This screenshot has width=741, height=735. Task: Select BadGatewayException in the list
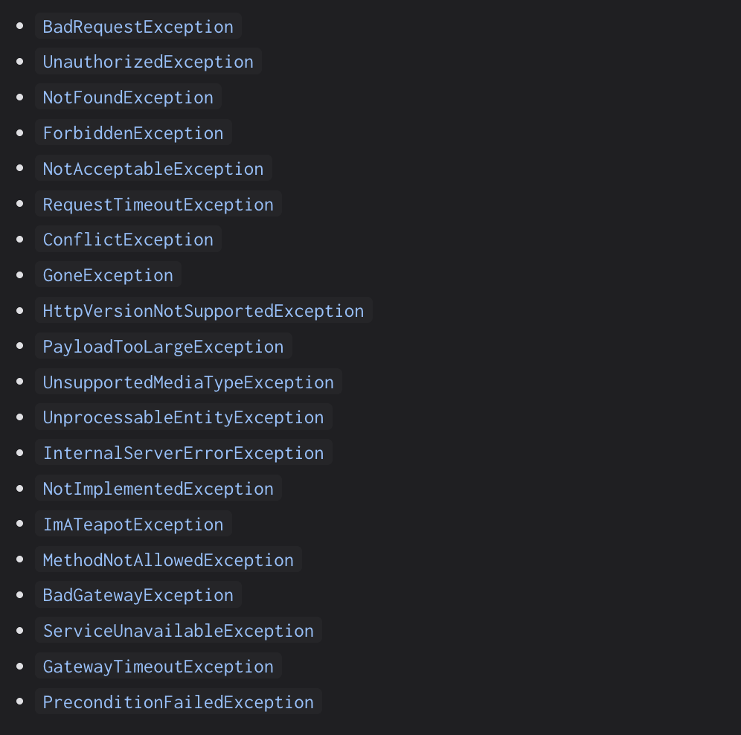point(138,595)
